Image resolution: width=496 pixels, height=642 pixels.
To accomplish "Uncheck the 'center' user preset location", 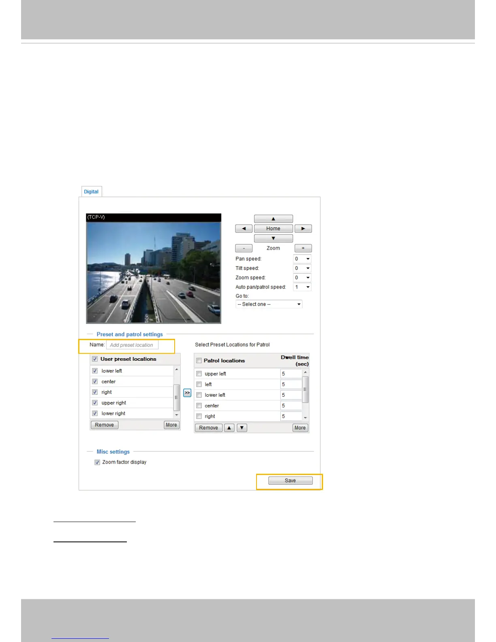I will [95, 381].
